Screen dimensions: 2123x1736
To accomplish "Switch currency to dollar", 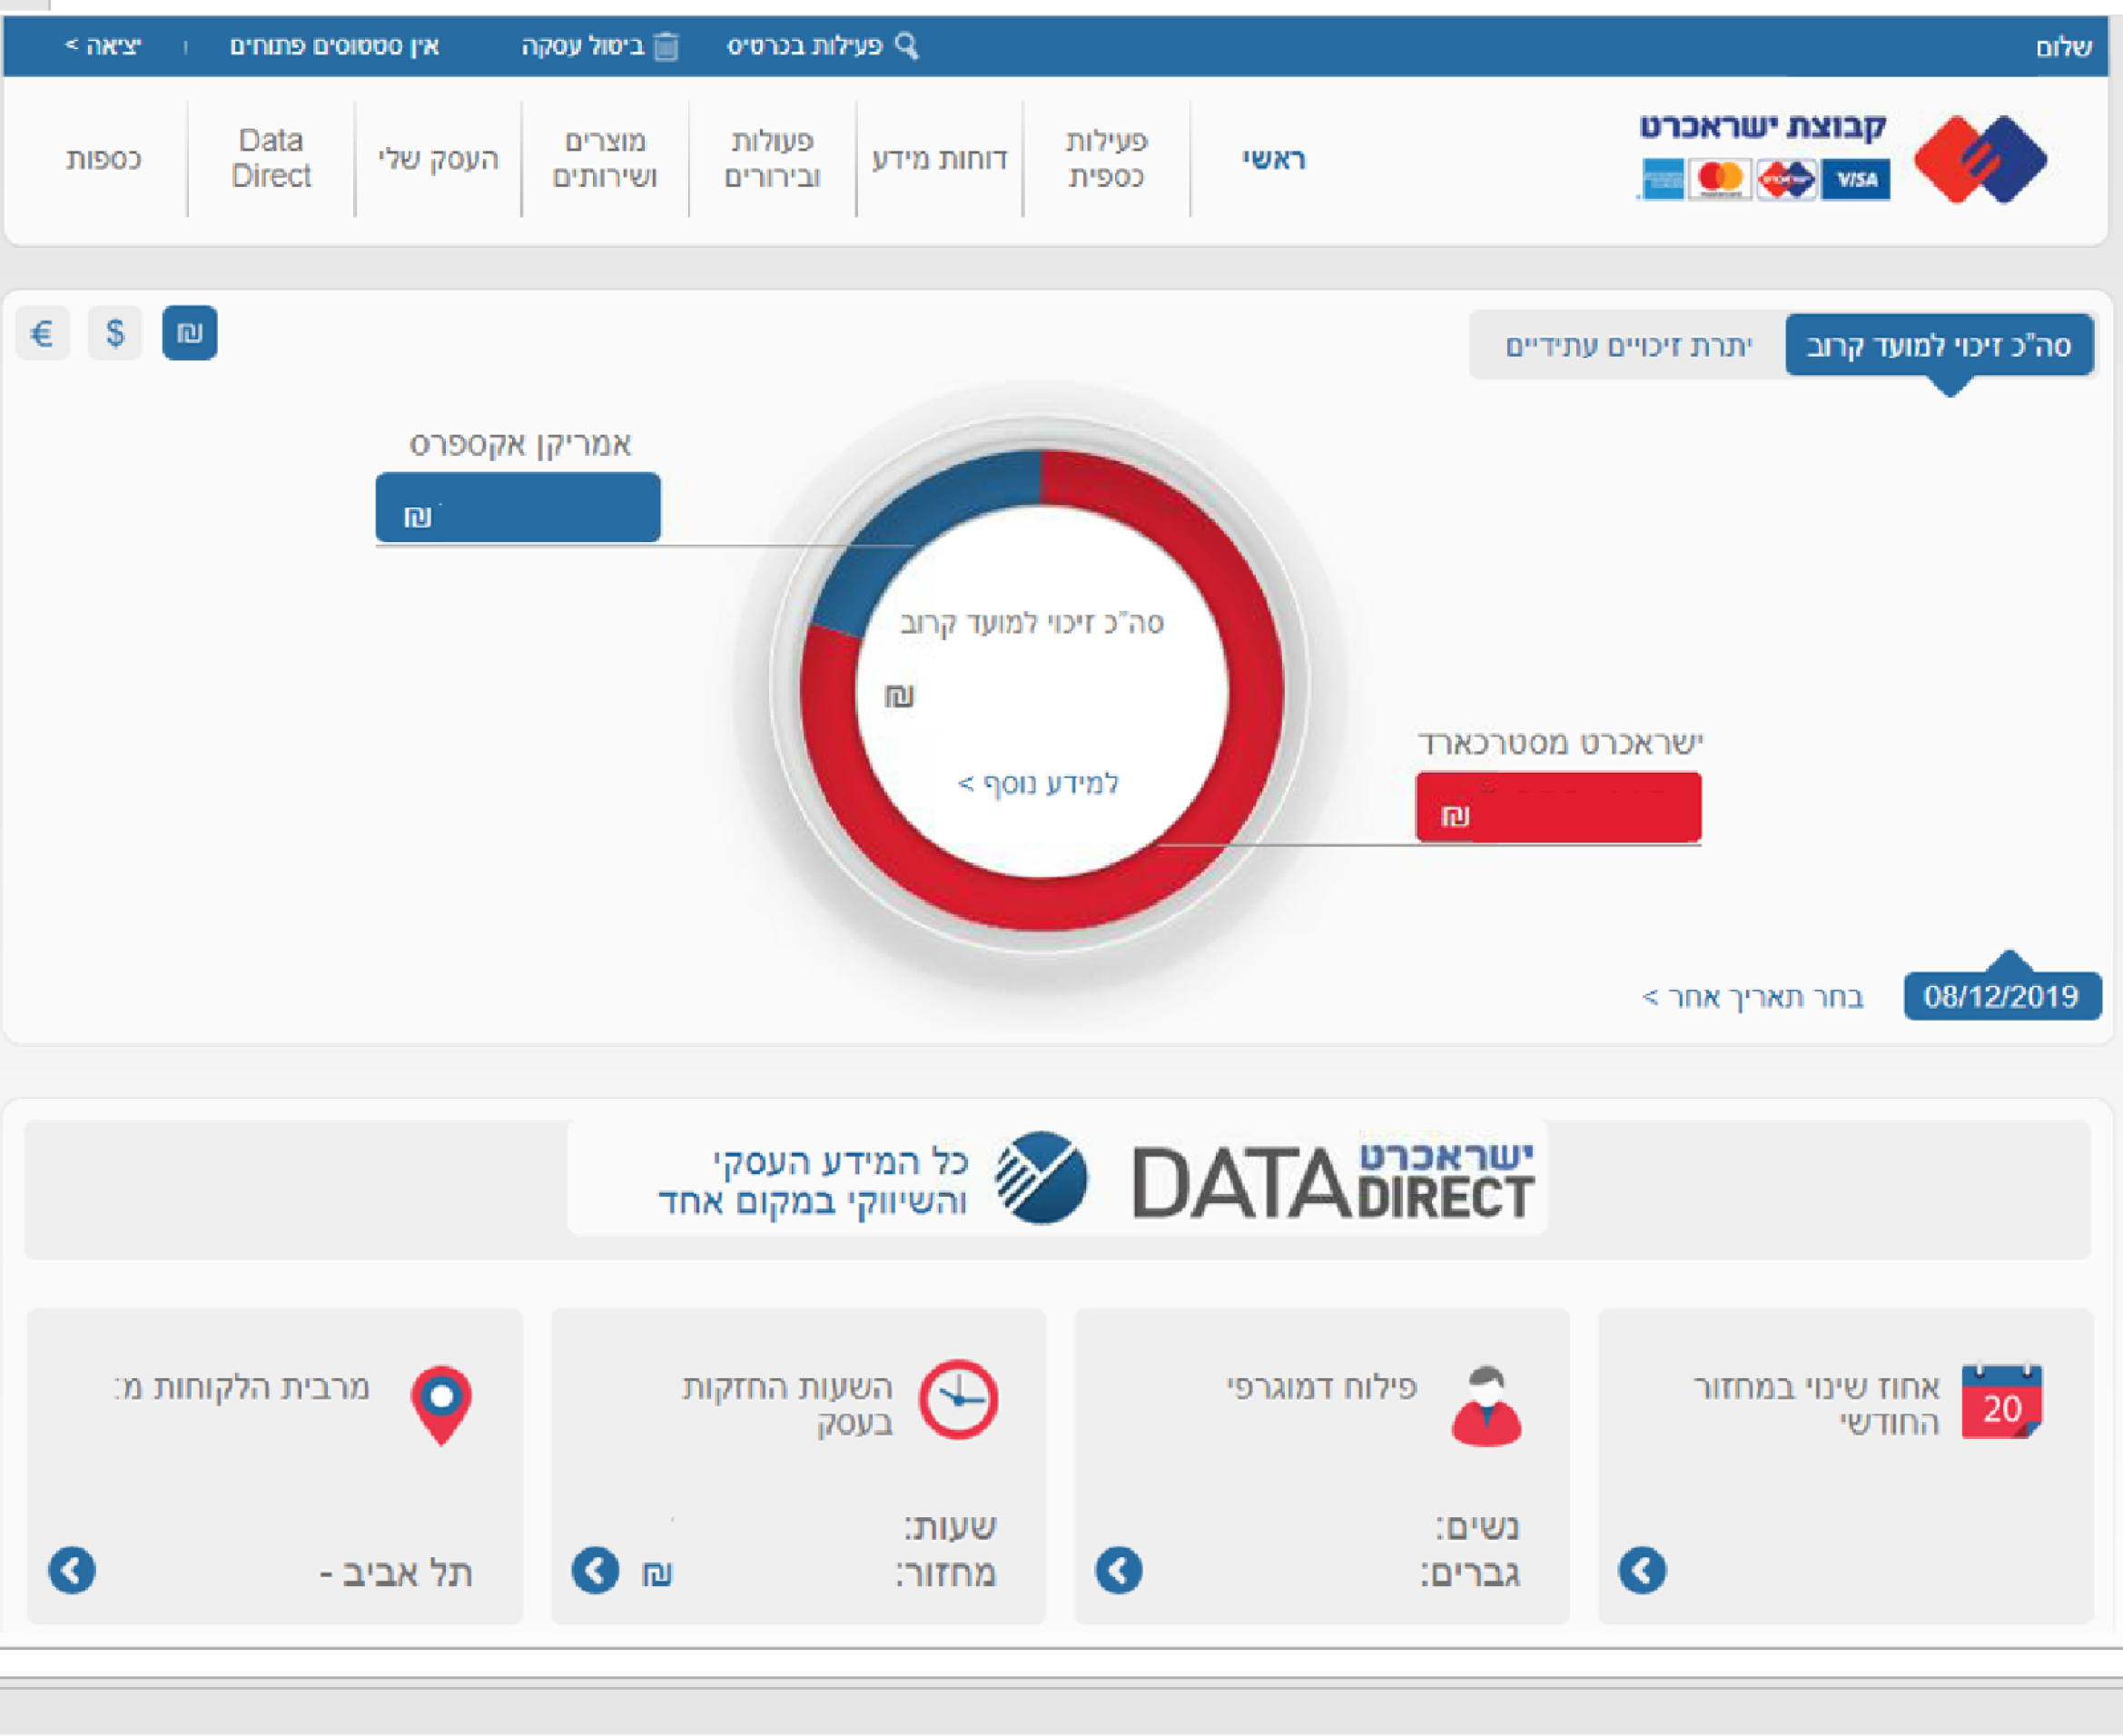I will [x=115, y=333].
